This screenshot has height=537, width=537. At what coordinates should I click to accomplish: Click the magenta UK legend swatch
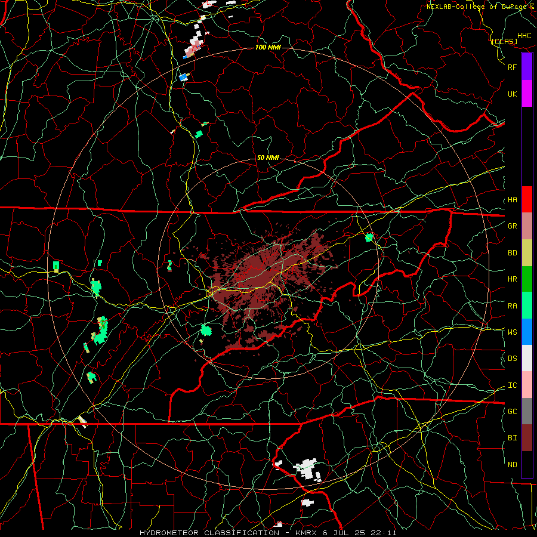point(527,94)
